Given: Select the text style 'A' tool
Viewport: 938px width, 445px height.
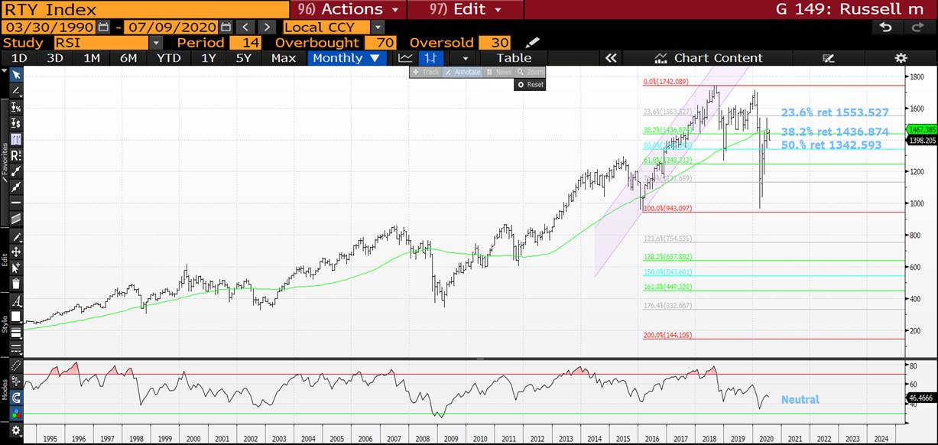Looking at the screenshot, I should tap(15, 300).
